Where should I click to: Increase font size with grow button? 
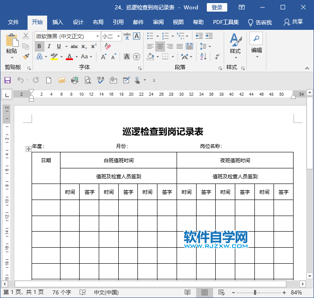coord(104,57)
